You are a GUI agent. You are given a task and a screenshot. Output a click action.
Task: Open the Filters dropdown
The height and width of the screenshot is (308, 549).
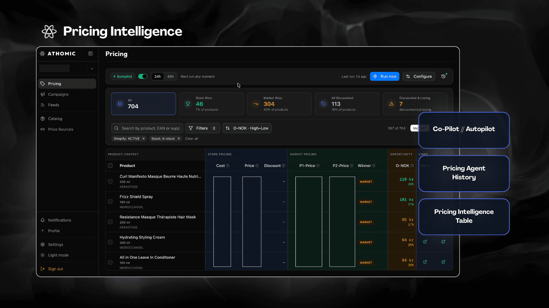(203, 128)
